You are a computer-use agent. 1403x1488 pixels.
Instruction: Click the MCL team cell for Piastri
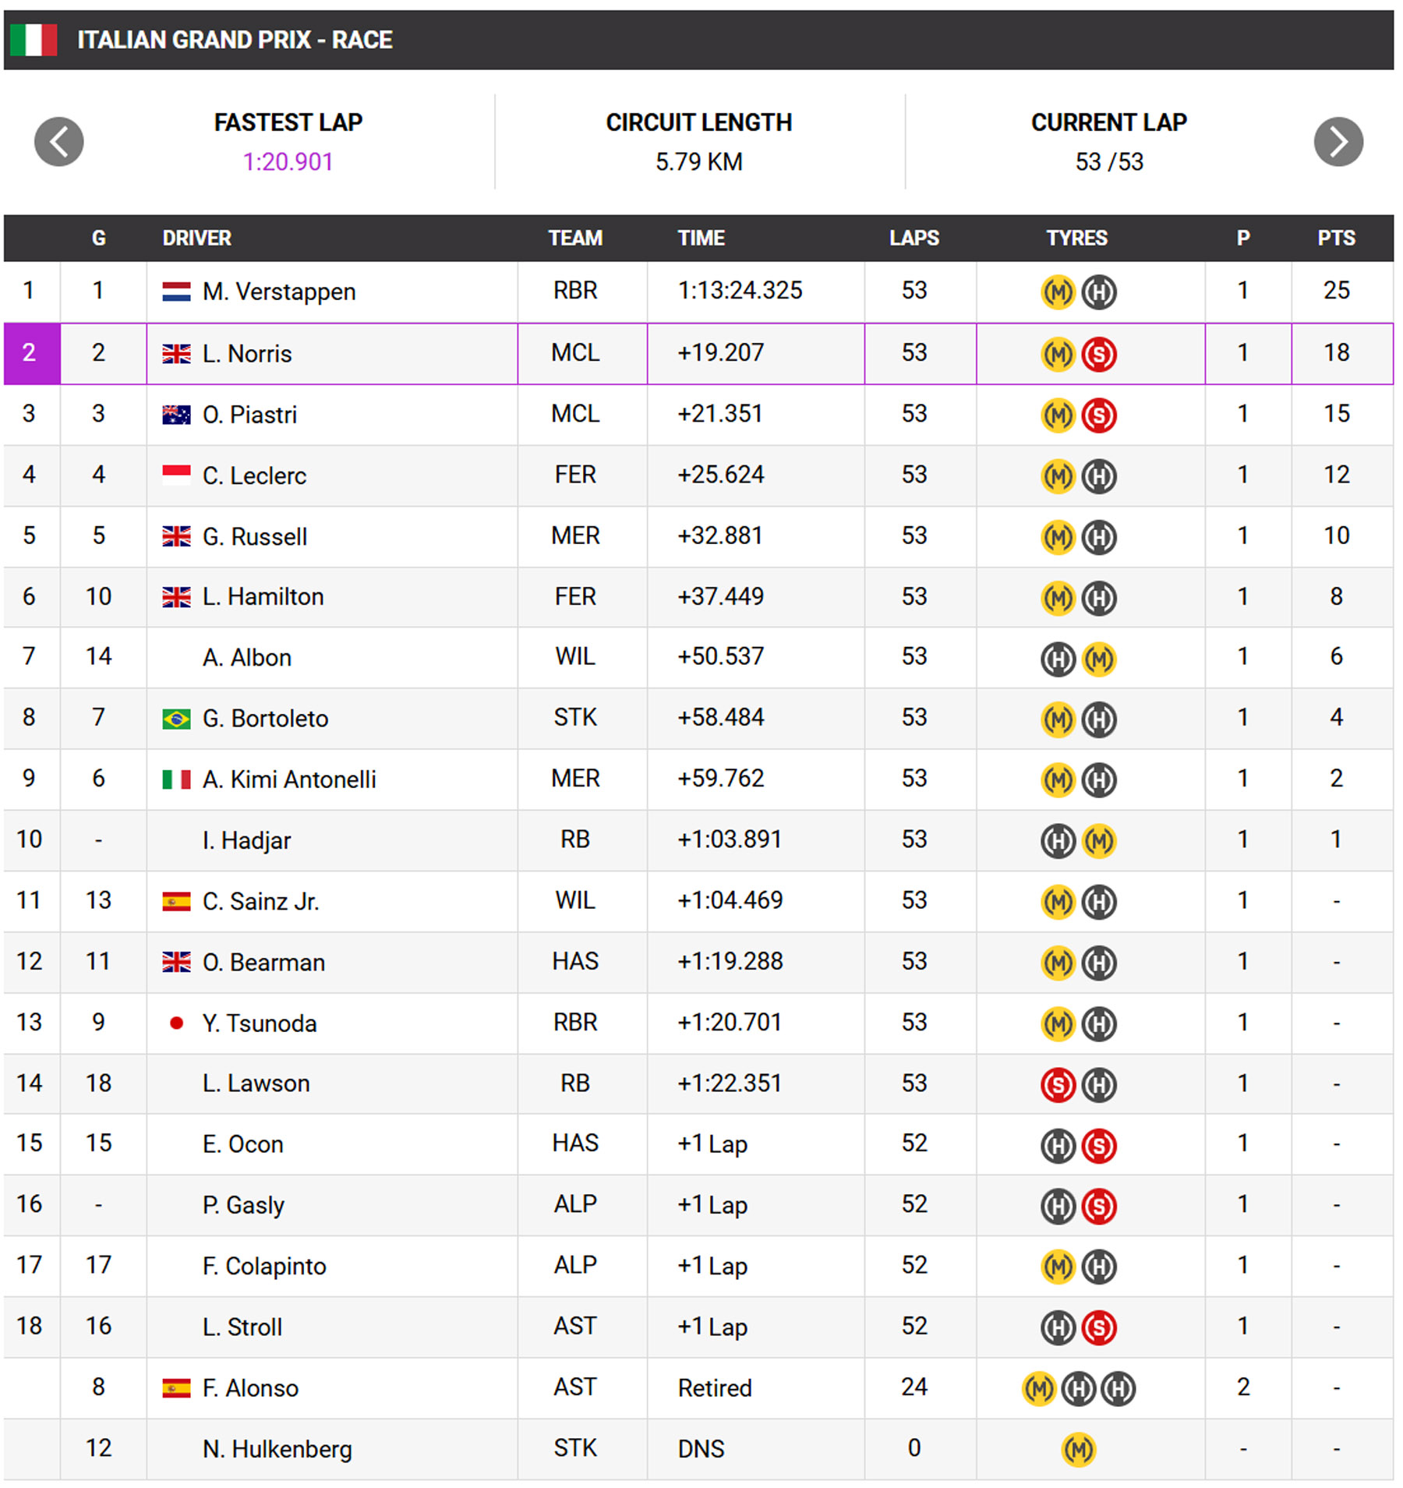(574, 414)
